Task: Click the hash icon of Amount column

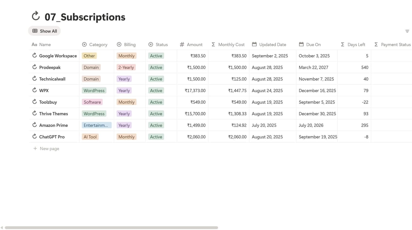Action: [182, 44]
